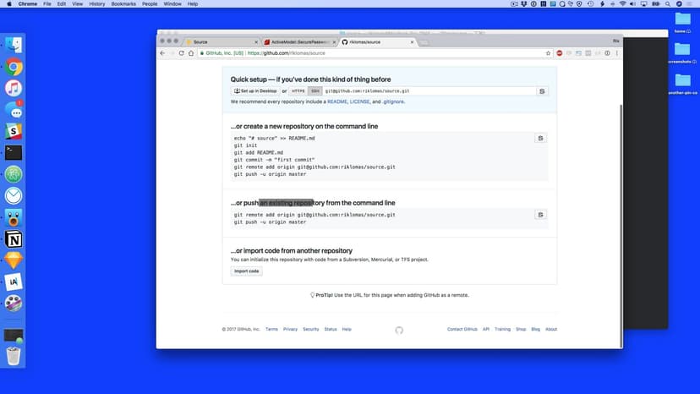
Task: Click the Import code button
Action: (x=247, y=271)
